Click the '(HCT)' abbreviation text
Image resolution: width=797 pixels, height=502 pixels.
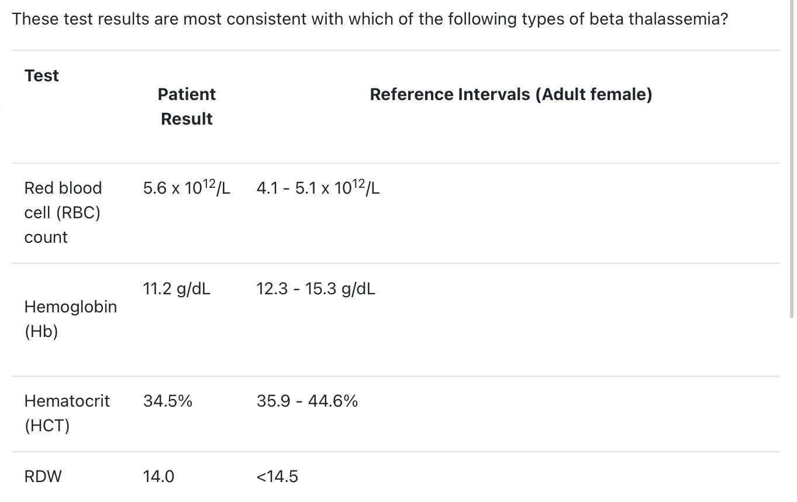pyautogui.click(x=47, y=425)
